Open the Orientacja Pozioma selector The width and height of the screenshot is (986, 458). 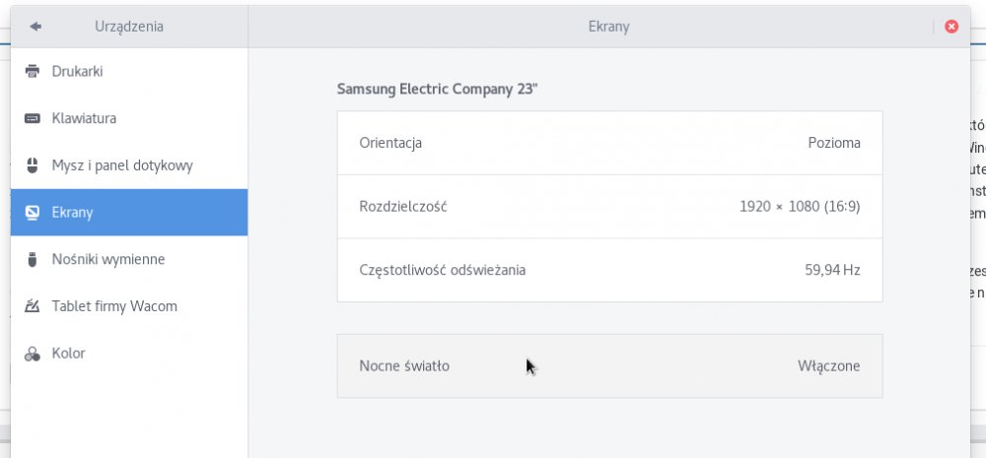click(x=609, y=143)
